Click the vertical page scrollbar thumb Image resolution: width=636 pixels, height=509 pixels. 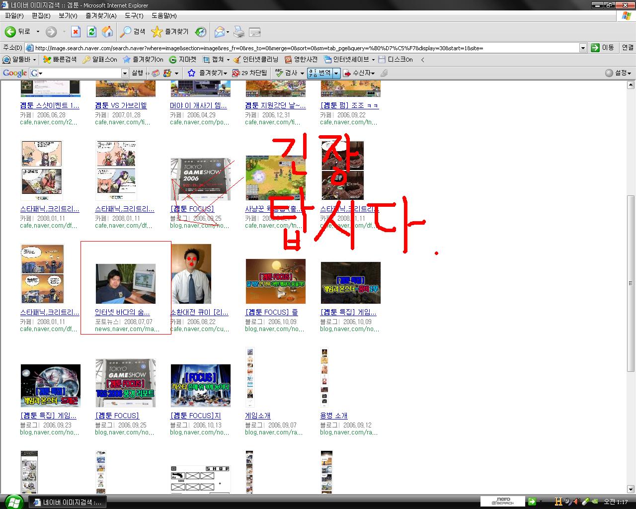point(631,283)
